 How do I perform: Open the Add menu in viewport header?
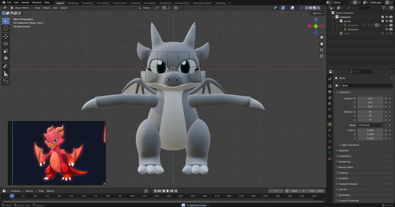(55, 8)
